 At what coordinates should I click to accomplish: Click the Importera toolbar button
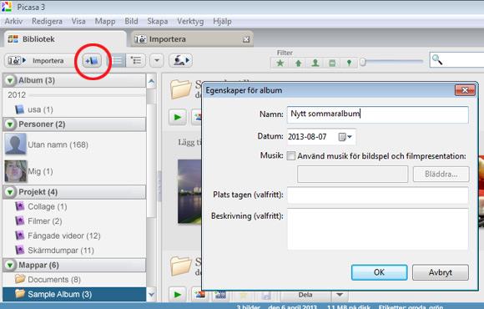point(38,61)
